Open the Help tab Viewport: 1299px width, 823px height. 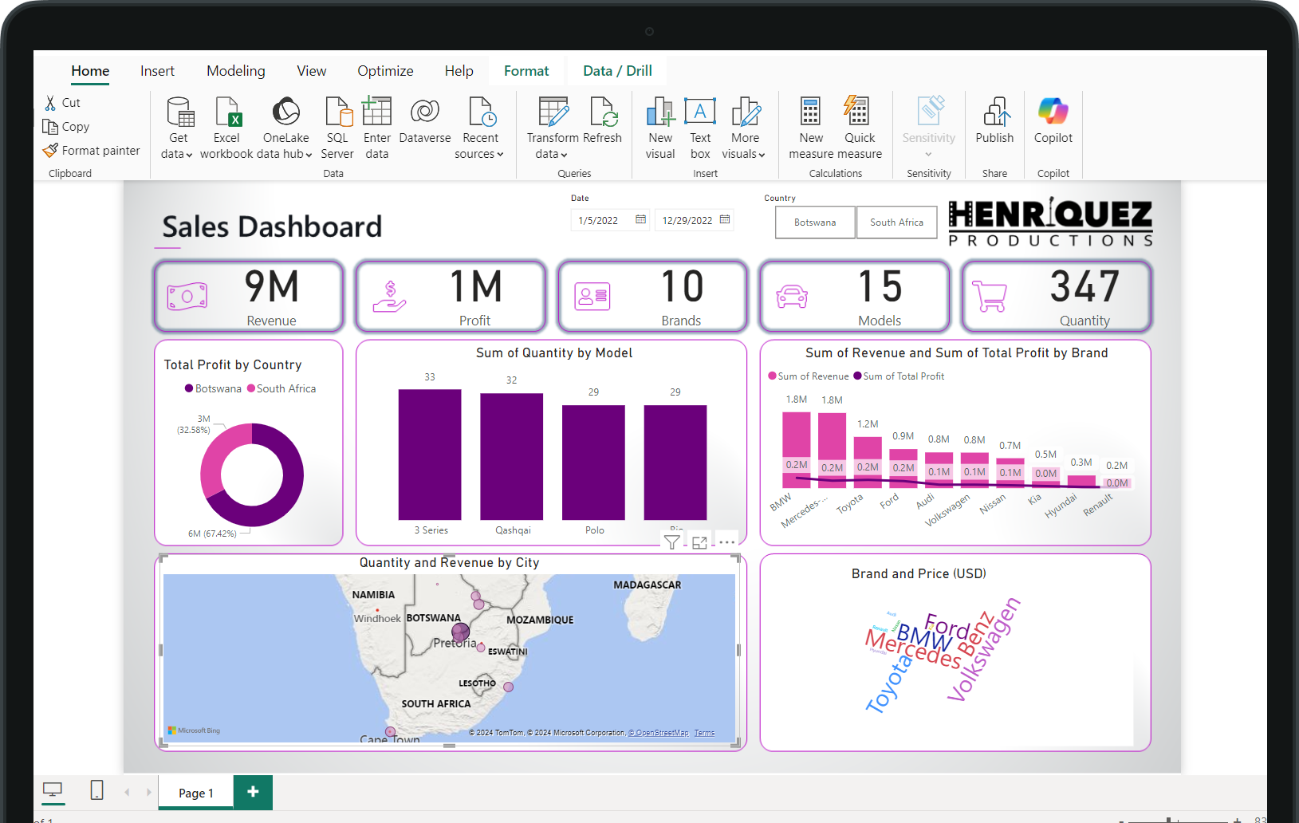(x=459, y=71)
